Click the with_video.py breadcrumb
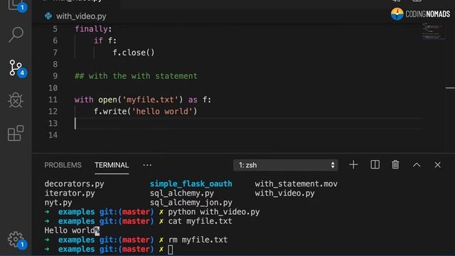The height and width of the screenshot is (256, 455). (81, 16)
